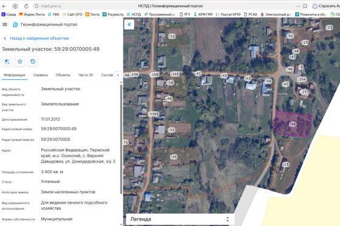Reload the page with the refresh icon
This screenshot has width=340, height=226.
[26, 6]
